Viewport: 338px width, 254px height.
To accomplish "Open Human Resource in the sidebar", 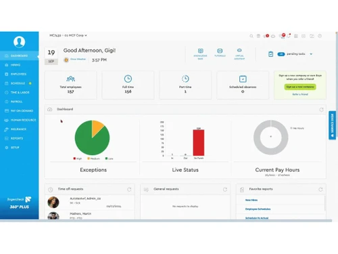I will [19, 120].
